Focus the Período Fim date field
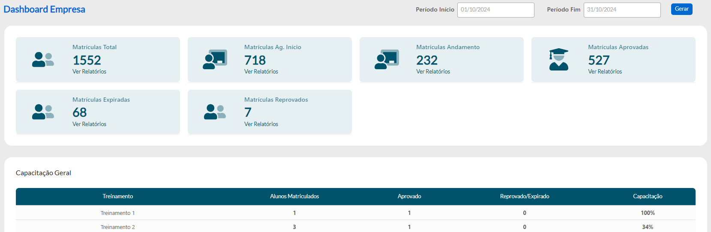The image size is (711, 232). pos(622,10)
